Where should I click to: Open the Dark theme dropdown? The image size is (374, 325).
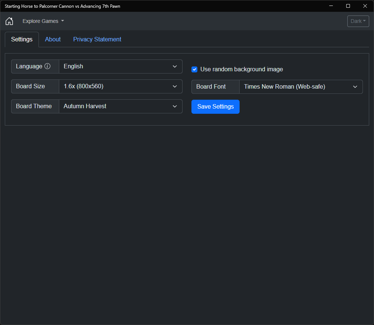click(358, 21)
